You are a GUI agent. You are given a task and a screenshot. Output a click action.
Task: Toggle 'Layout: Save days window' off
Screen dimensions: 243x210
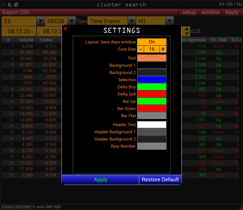click(x=152, y=42)
